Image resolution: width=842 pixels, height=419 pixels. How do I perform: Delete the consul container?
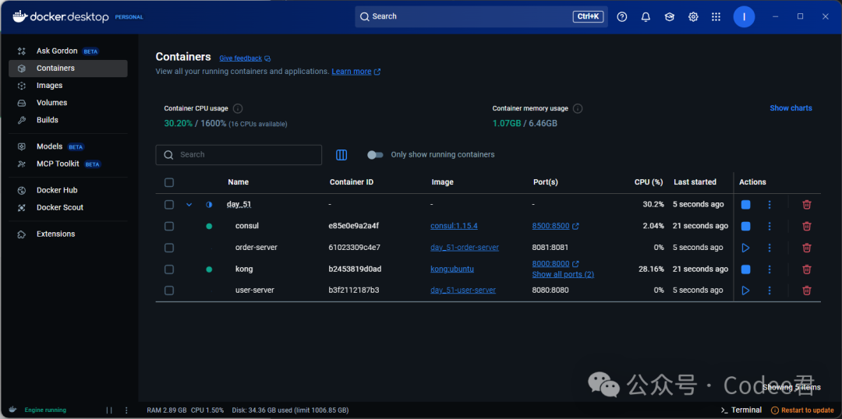807,226
